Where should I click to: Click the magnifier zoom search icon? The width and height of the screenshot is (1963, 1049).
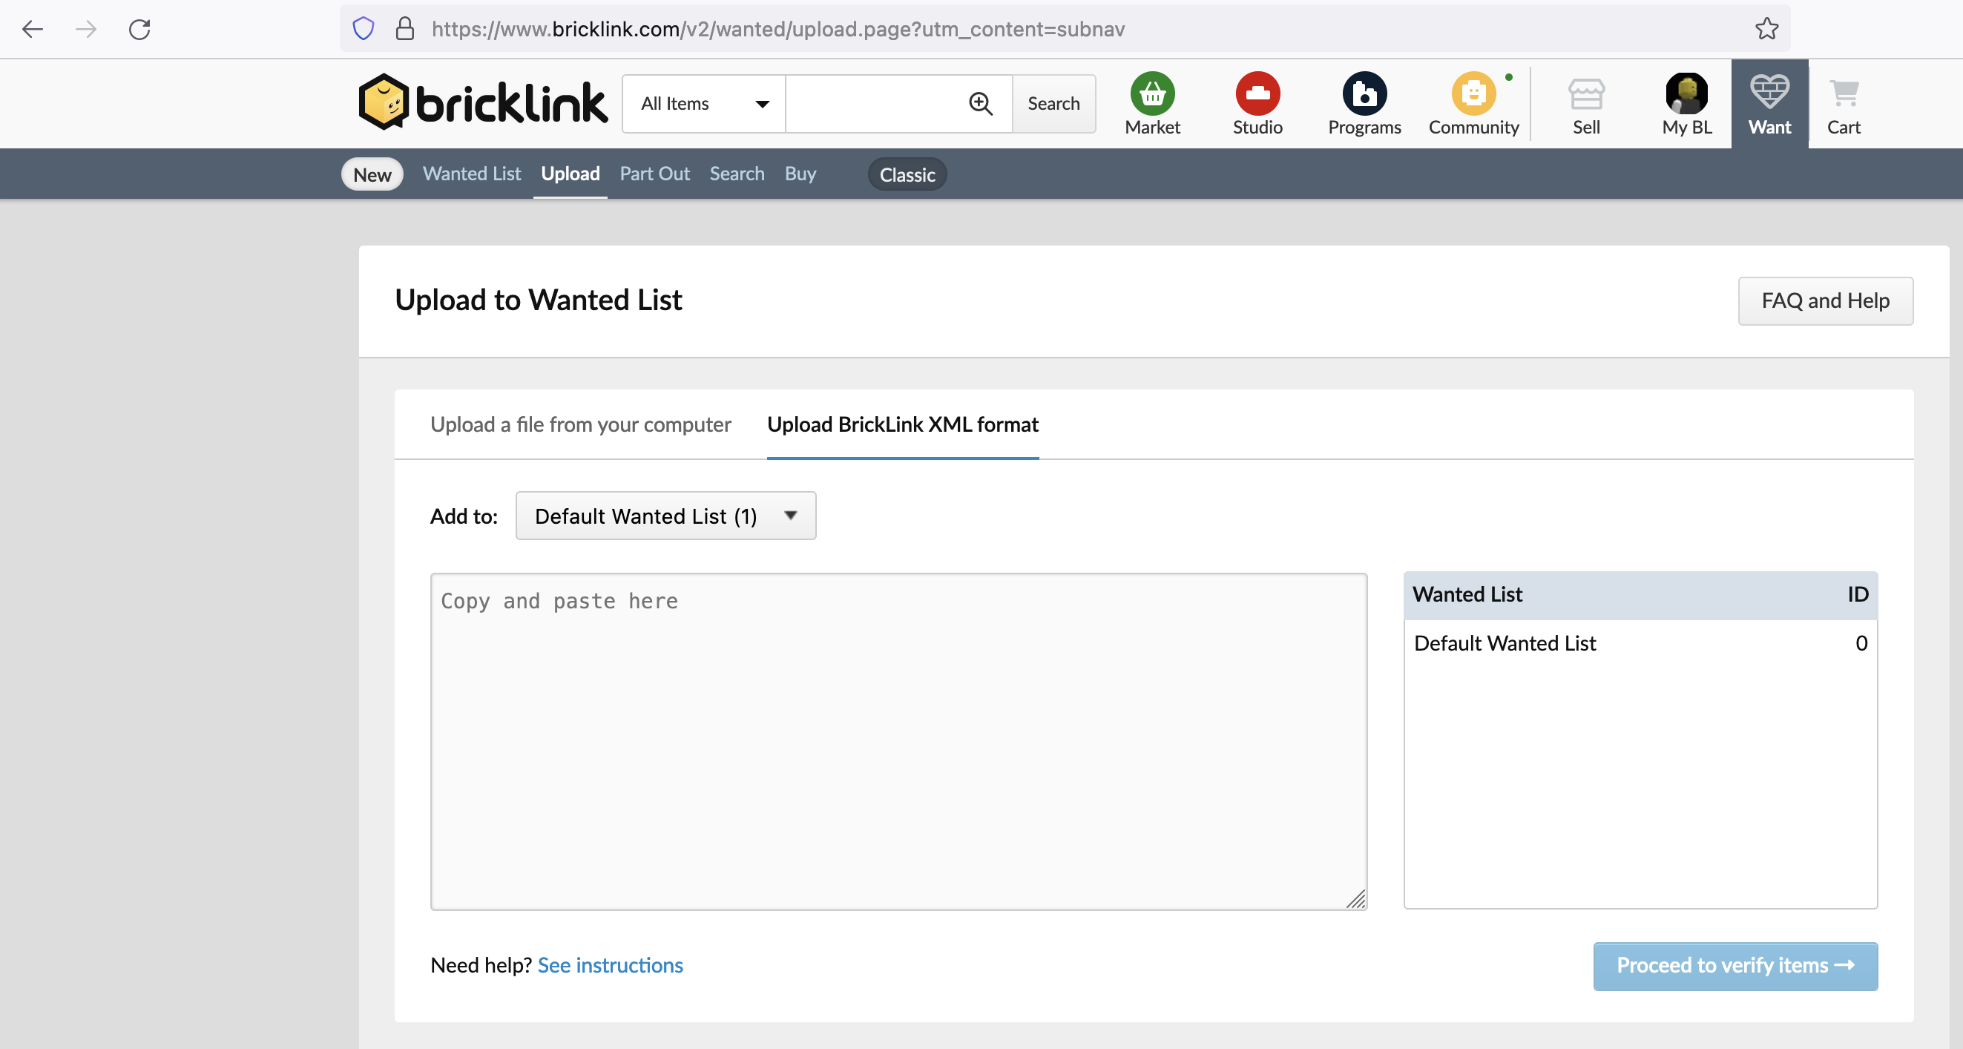pos(980,104)
